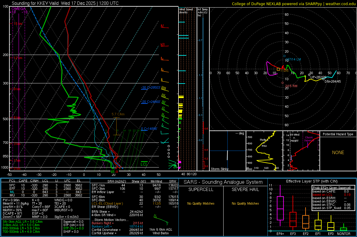Click the Sfc-3km AGL LR value
This screenshot has height=237, width=357.
(x=23, y=222)
